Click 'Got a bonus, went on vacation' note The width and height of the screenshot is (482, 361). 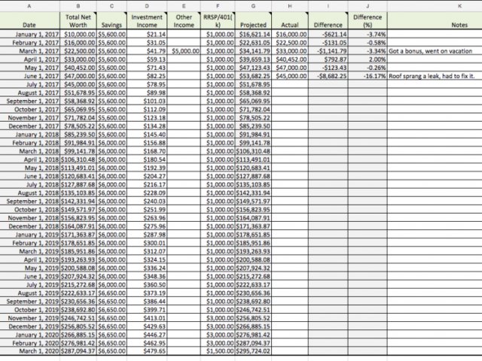pyautogui.click(x=430, y=51)
